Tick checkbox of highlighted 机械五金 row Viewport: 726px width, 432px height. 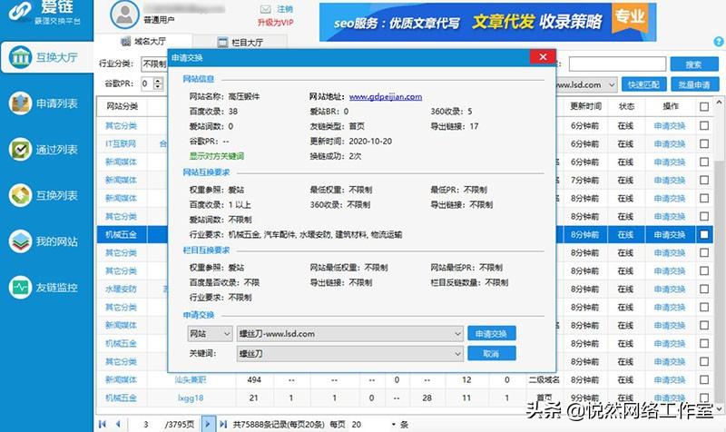pyautogui.click(x=704, y=235)
